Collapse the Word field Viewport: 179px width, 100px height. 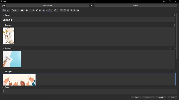pyautogui.click(x=3, y=15)
